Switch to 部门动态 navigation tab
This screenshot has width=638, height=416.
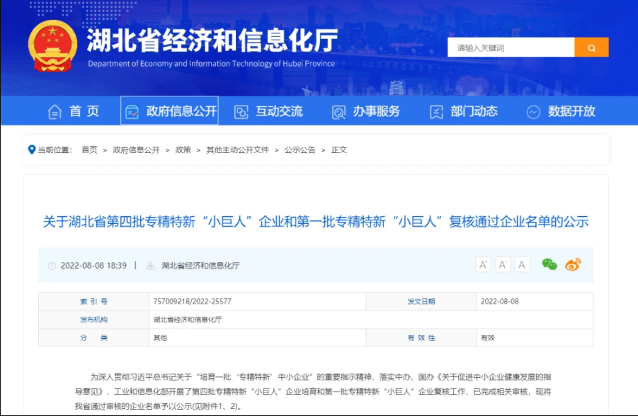point(464,111)
